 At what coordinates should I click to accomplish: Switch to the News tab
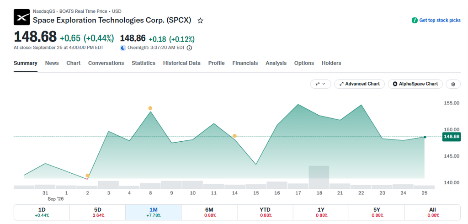(x=52, y=63)
